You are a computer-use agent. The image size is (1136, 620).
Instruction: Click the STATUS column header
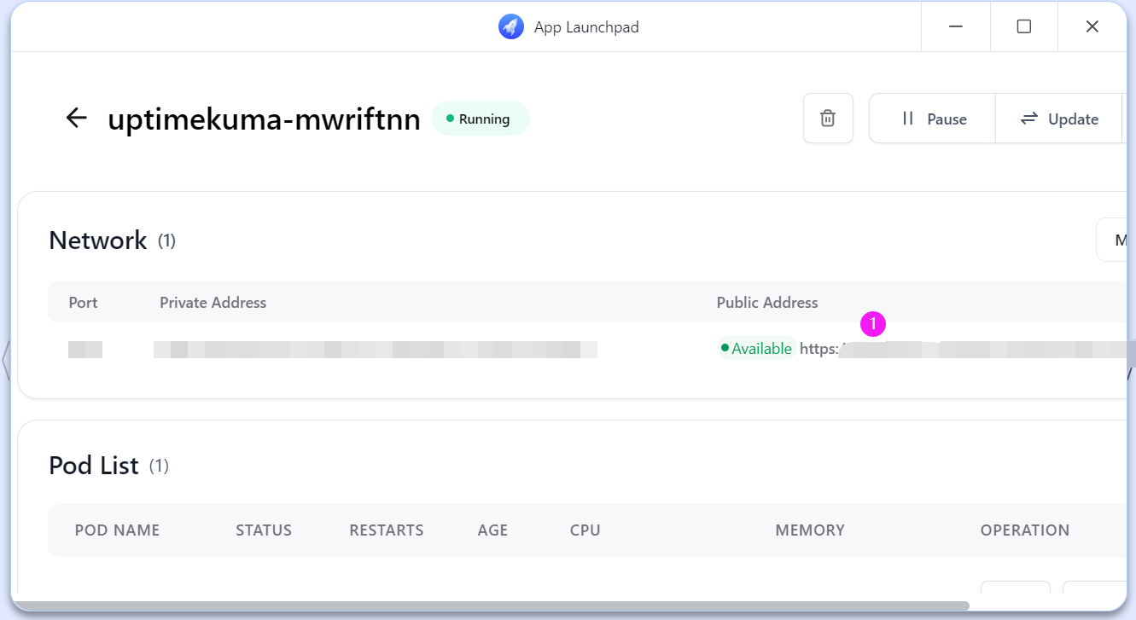[x=264, y=530]
